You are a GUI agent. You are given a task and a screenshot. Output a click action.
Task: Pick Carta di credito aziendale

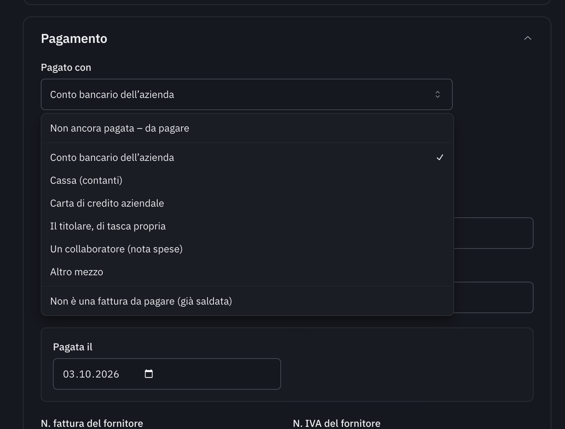click(247, 203)
